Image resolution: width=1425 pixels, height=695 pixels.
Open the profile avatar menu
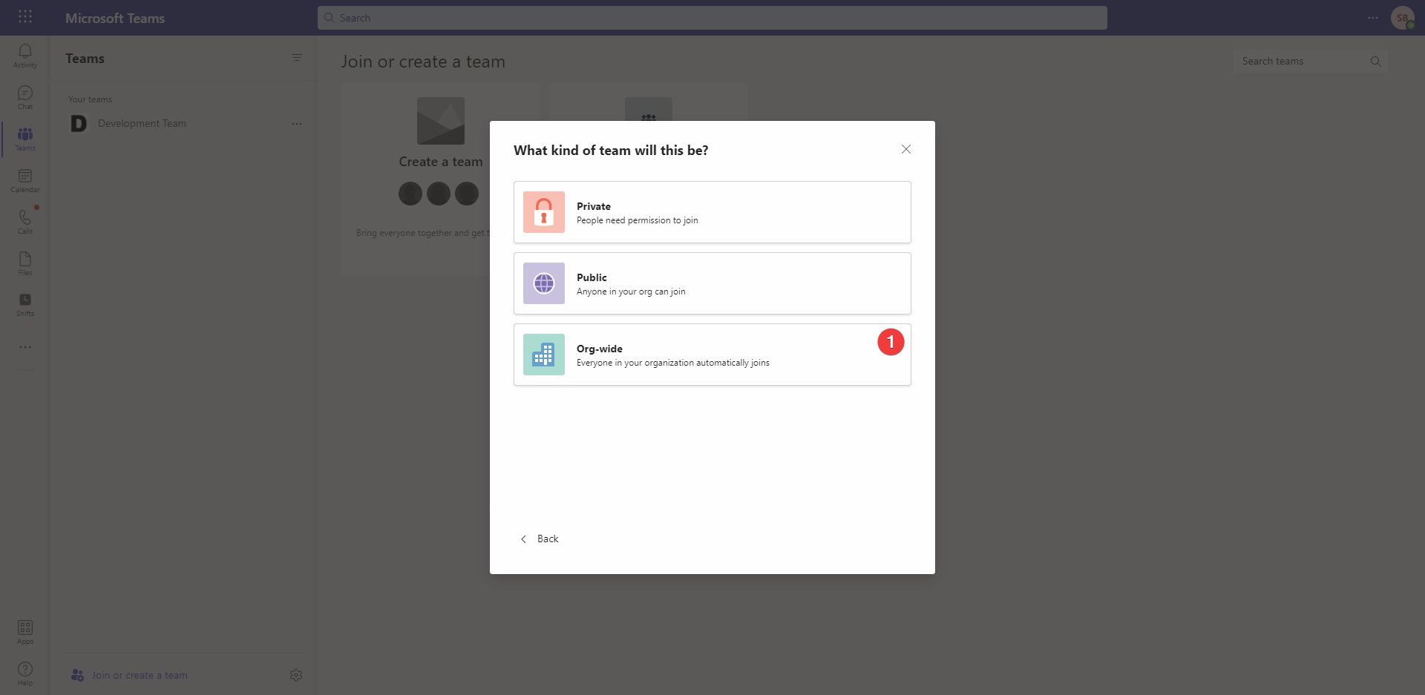(x=1403, y=18)
